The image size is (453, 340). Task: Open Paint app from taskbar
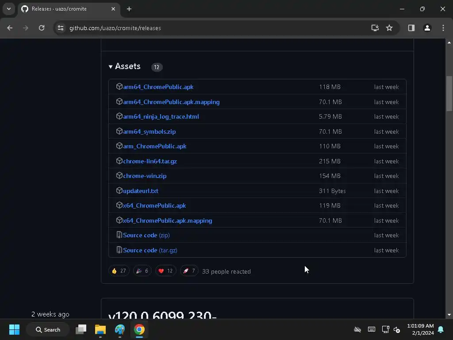[119, 329]
